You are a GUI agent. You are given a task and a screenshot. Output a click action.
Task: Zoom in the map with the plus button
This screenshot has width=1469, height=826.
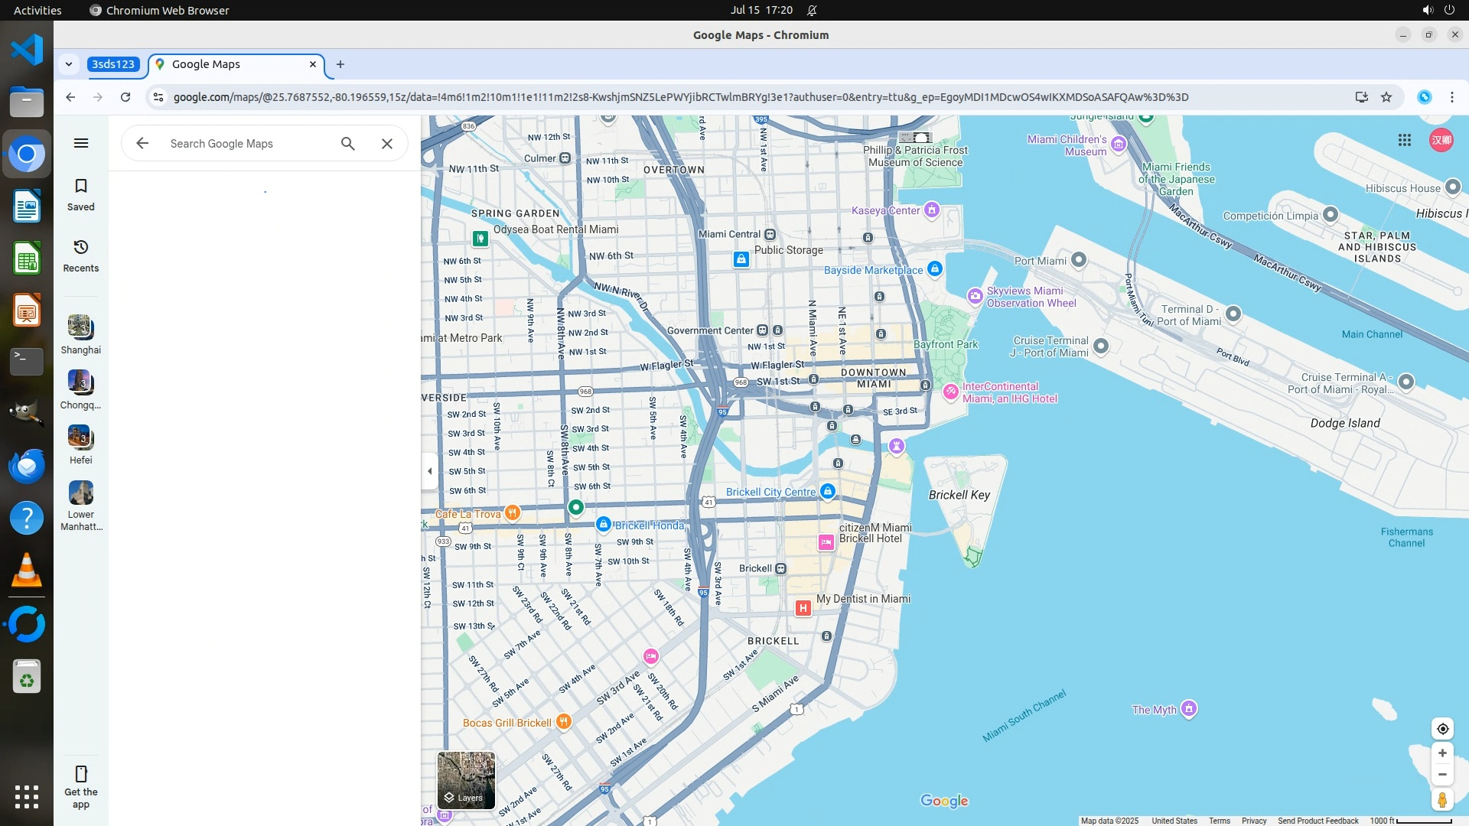point(1442,753)
